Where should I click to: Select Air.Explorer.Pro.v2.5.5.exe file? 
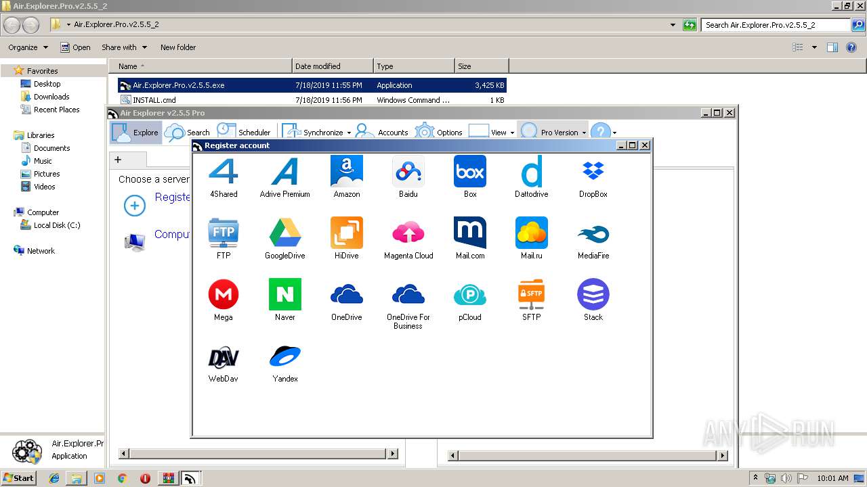(312, 85)
